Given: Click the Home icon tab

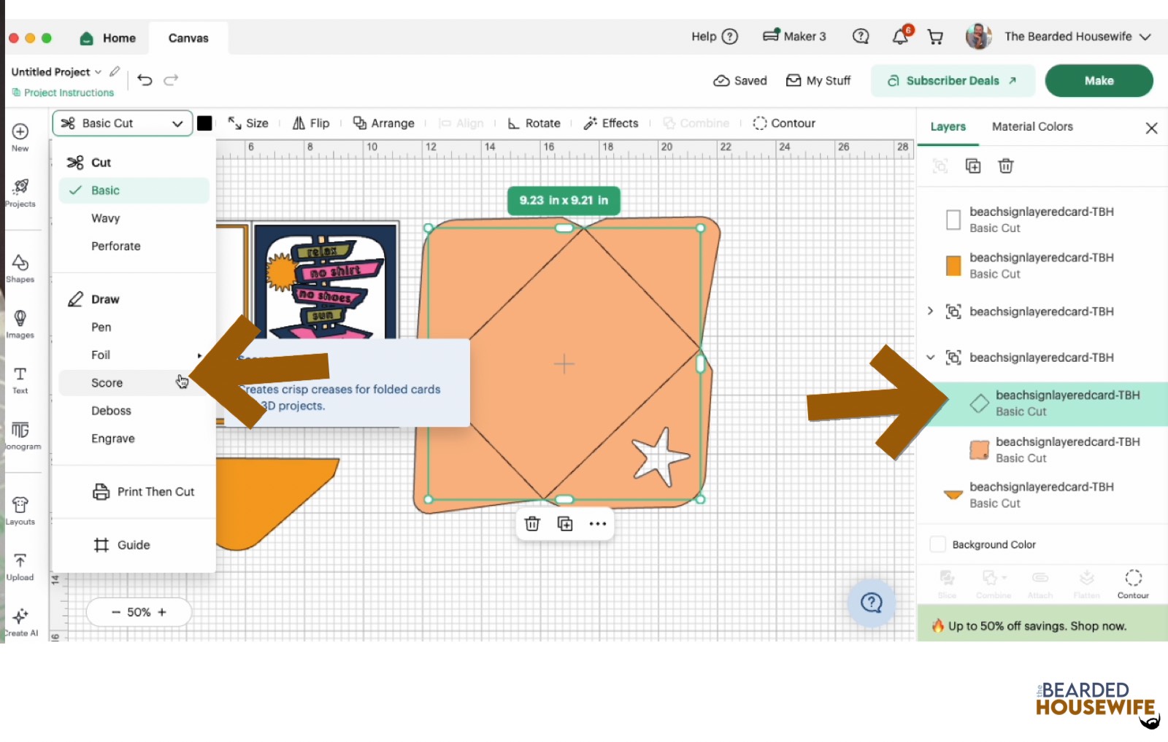Looking at the screenshot, I should [x=108, y=38].
